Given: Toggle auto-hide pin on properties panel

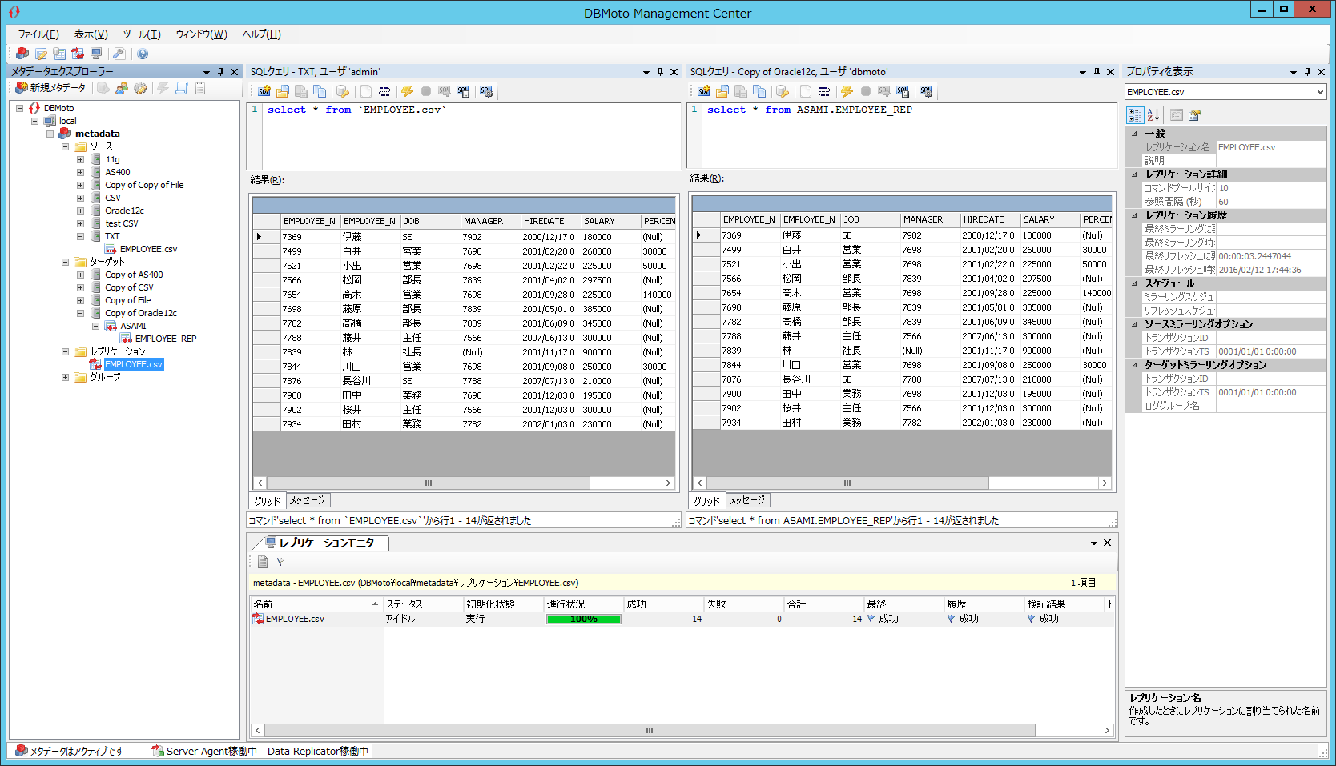Looking at the screenshot, I should click(x=1307, y=72).
